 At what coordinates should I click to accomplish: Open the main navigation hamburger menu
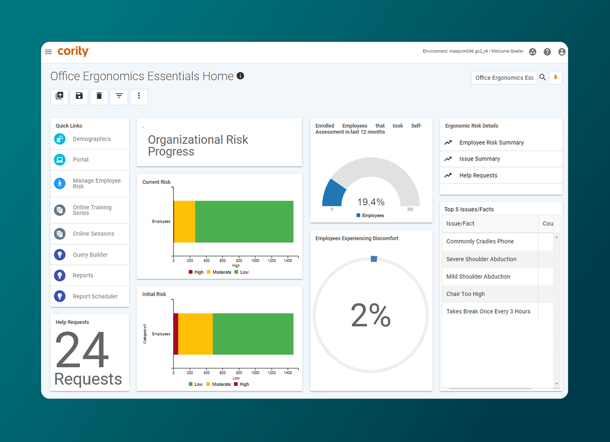48,51
